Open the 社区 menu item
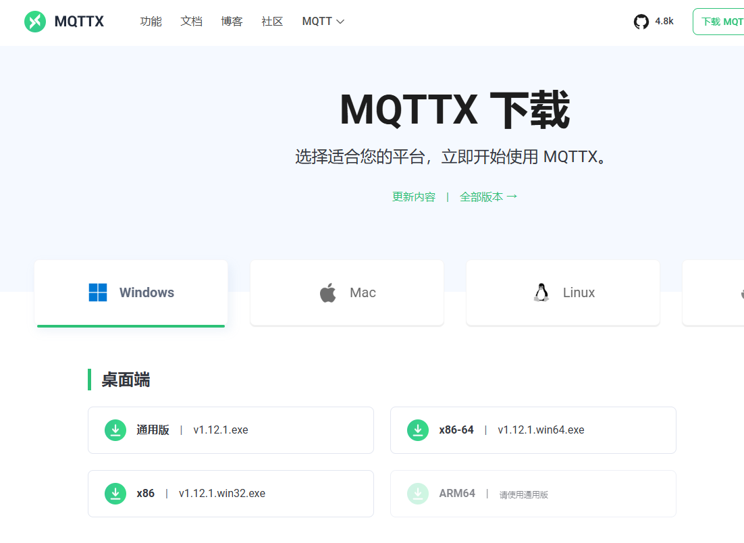 click(x=272, y=22)
